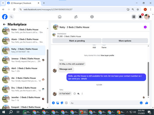The width and height of the screenshot is (154, 115).
Task: Send a thumbs up like
Action: pos(147,103)
